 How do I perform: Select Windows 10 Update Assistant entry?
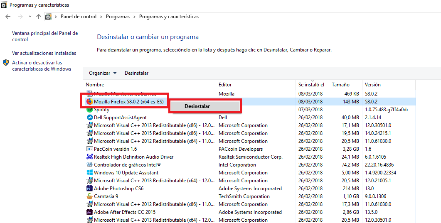[126, 173]
